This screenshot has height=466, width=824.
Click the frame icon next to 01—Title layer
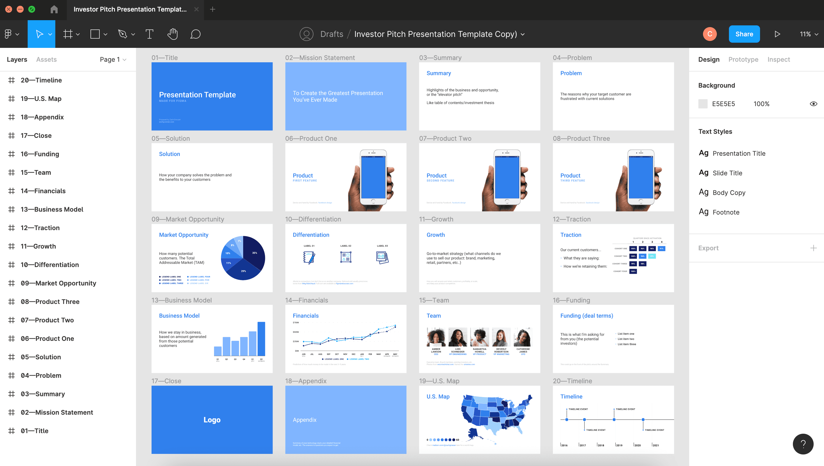12,431
